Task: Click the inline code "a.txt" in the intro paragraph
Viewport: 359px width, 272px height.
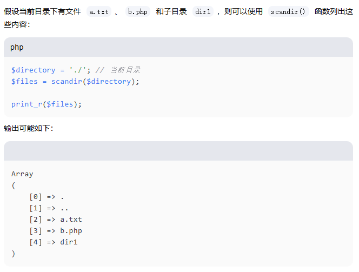Action: (x=98, y=12)
